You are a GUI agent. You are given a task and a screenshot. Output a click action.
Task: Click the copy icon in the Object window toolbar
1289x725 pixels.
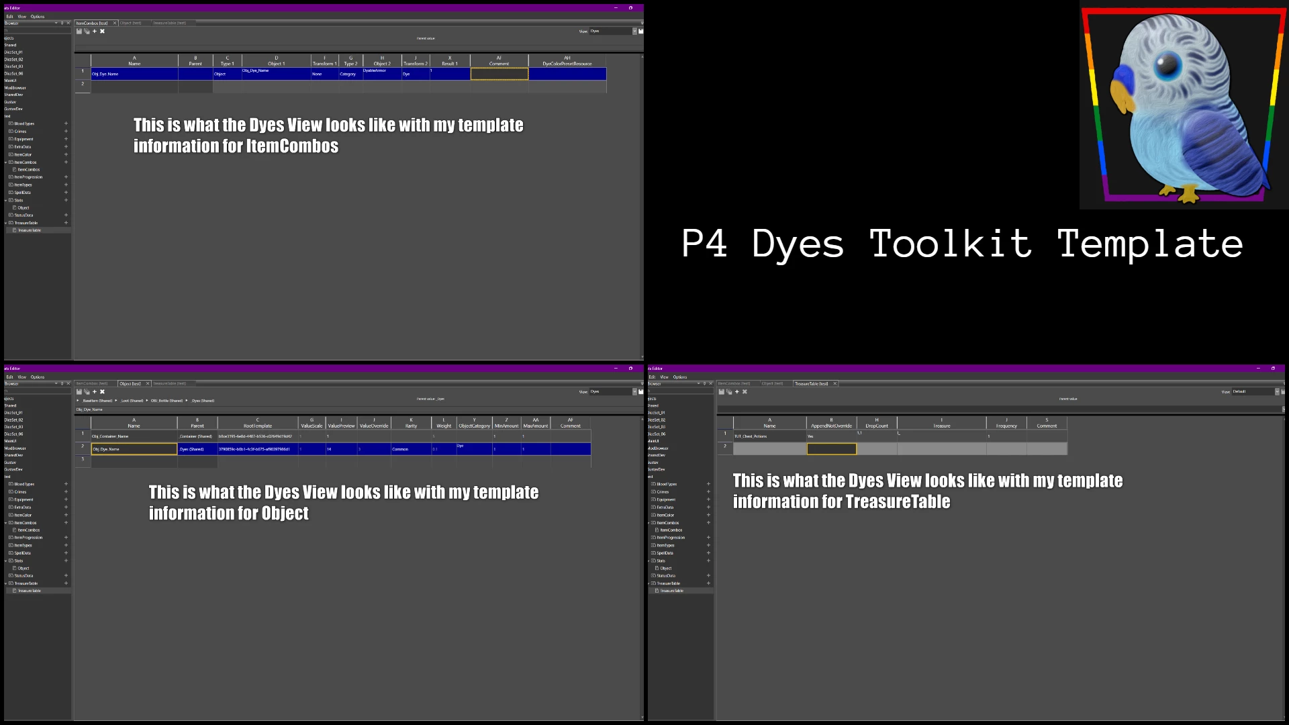click(x=87, y=392)
